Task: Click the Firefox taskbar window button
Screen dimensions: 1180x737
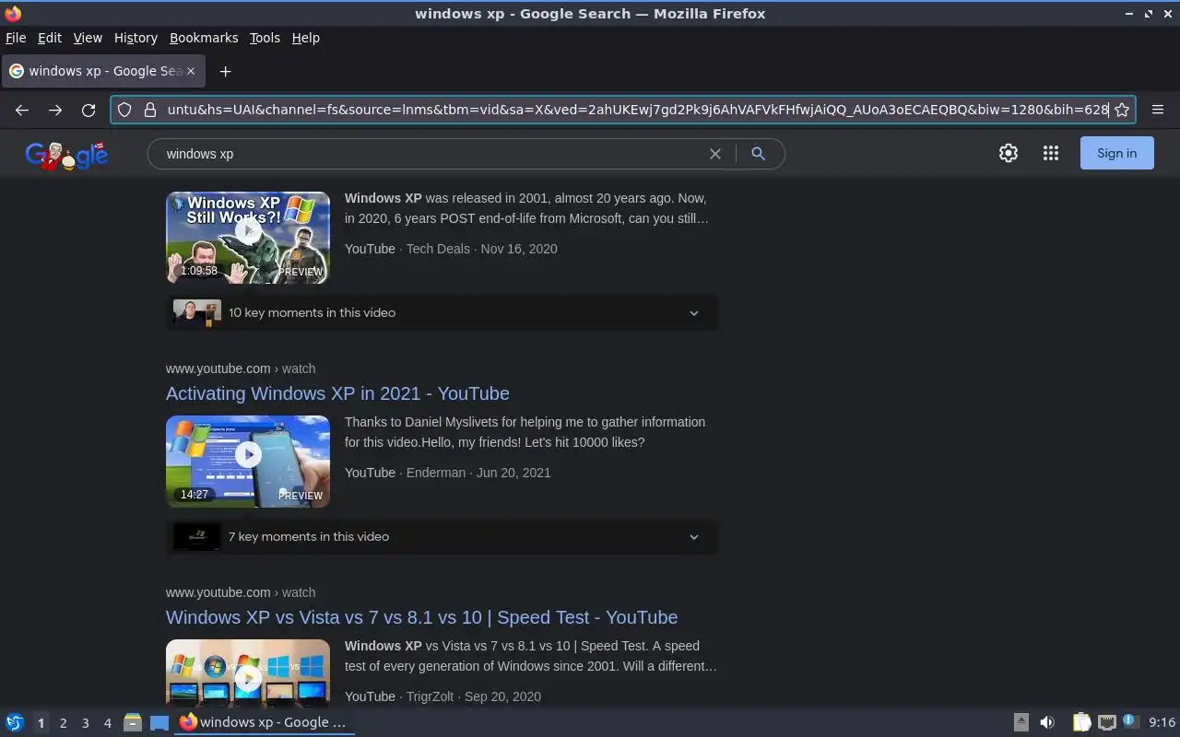Action: 264,723
